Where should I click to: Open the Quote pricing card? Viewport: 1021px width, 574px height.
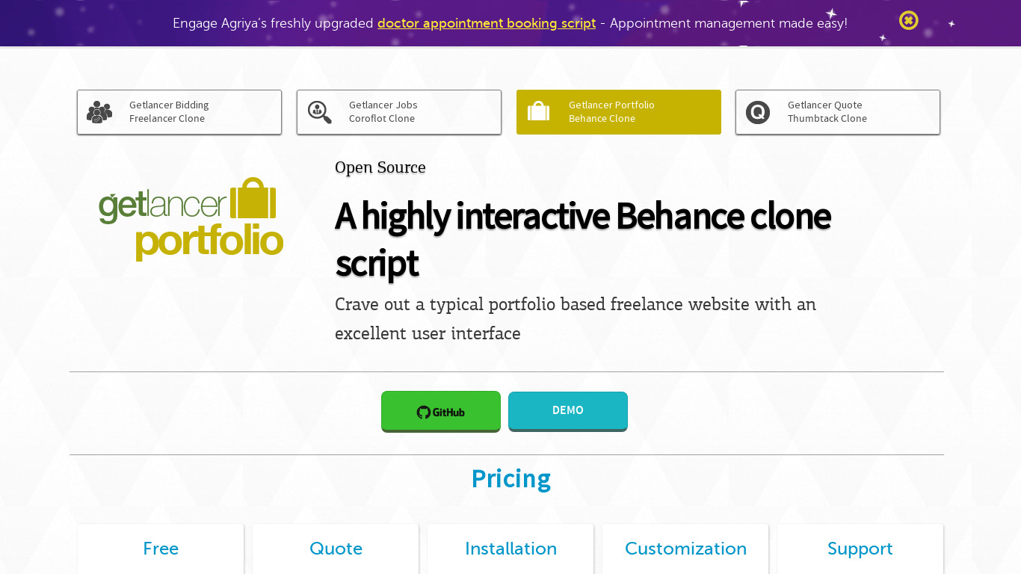[336, 549]
